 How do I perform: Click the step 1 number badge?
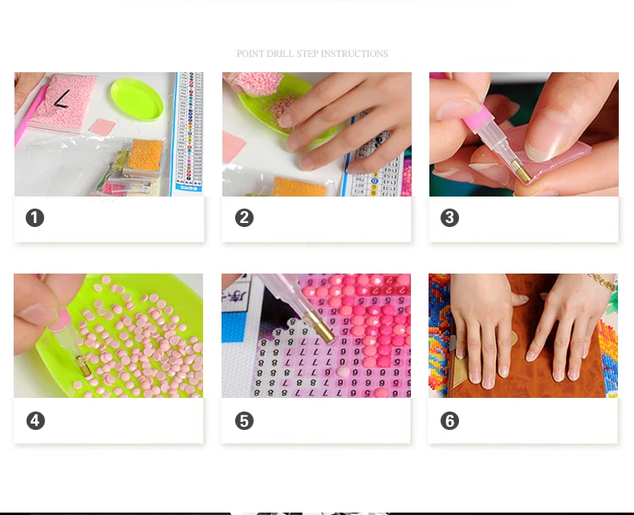35,218
